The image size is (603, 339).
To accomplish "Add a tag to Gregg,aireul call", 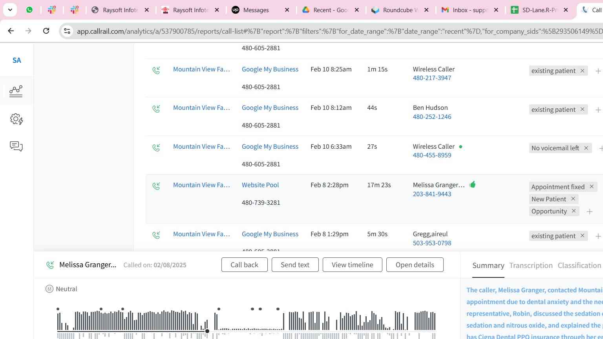I will pyautogui.click(x=598, y=236).
